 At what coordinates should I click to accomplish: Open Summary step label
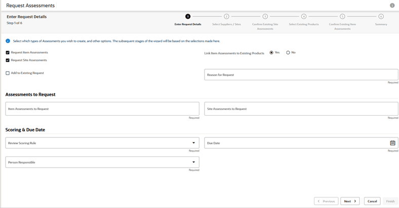tap(381, 24)
